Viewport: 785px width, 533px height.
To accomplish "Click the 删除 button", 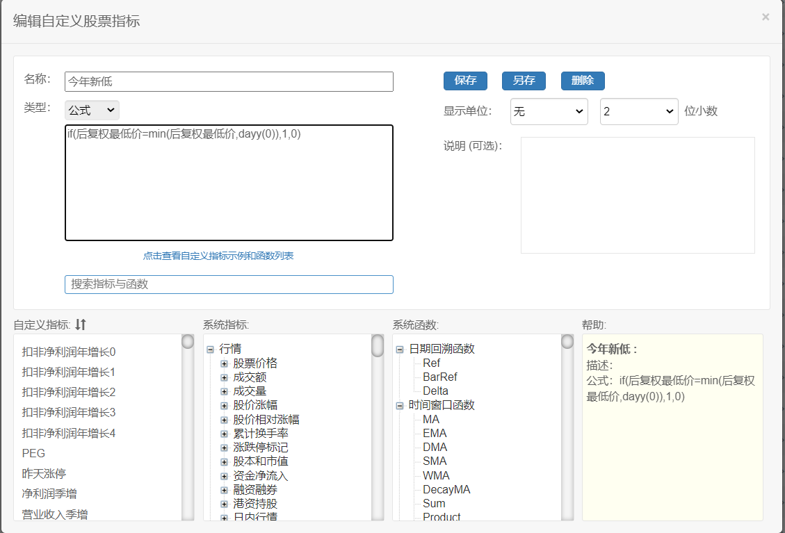I will tap(582, 81).
